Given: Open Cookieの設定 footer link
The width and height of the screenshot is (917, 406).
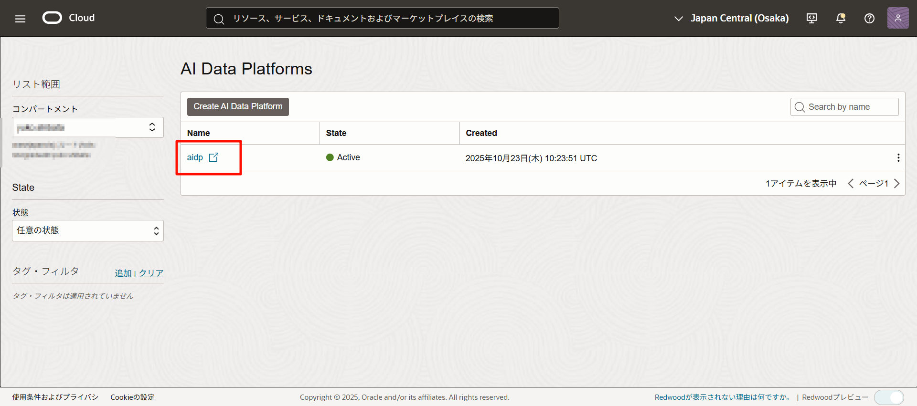Looking at the screenshot, I should [132, 397].
